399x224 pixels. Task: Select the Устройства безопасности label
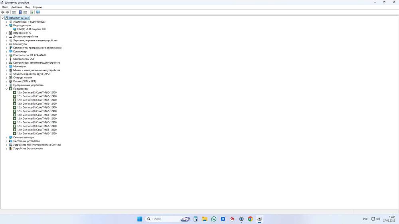28,148
